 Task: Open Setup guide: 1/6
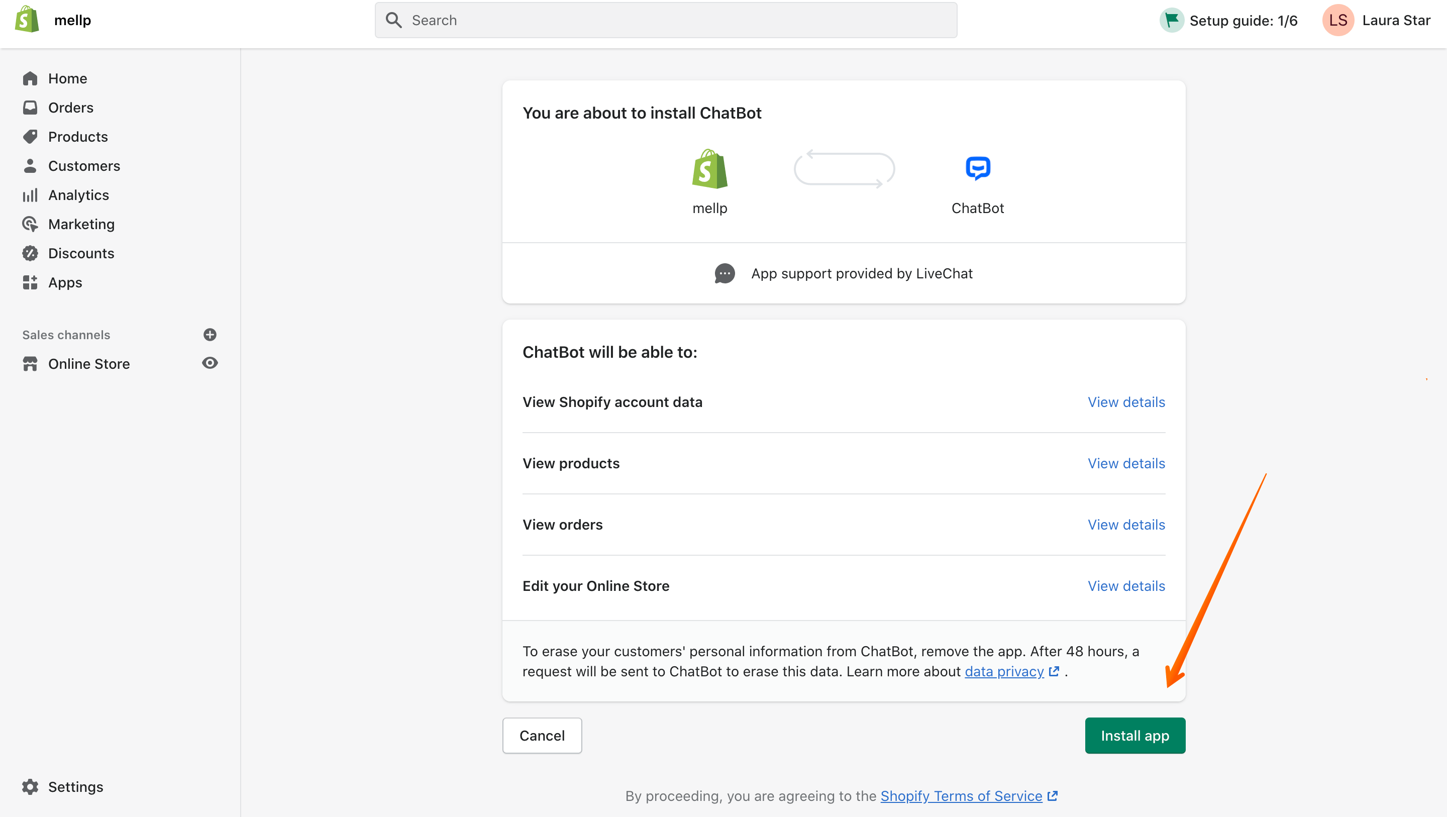tap(1243, 21)
